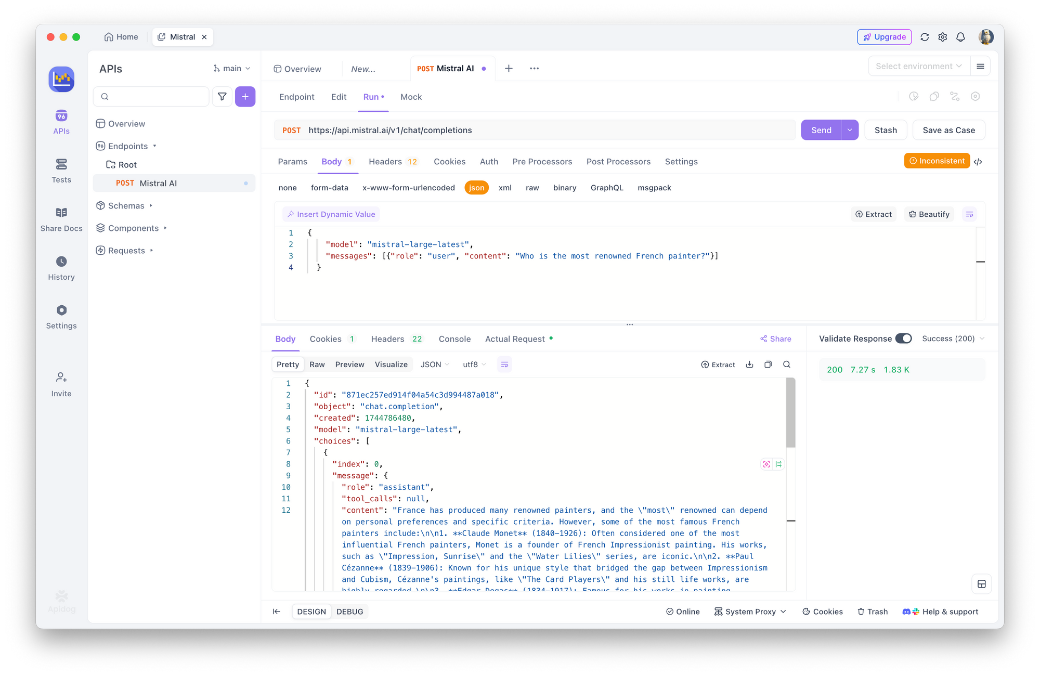The width and height of the screenshot is (1040, 676).
Task: Open the utf8 encoding dropdown
Action: 474,365
